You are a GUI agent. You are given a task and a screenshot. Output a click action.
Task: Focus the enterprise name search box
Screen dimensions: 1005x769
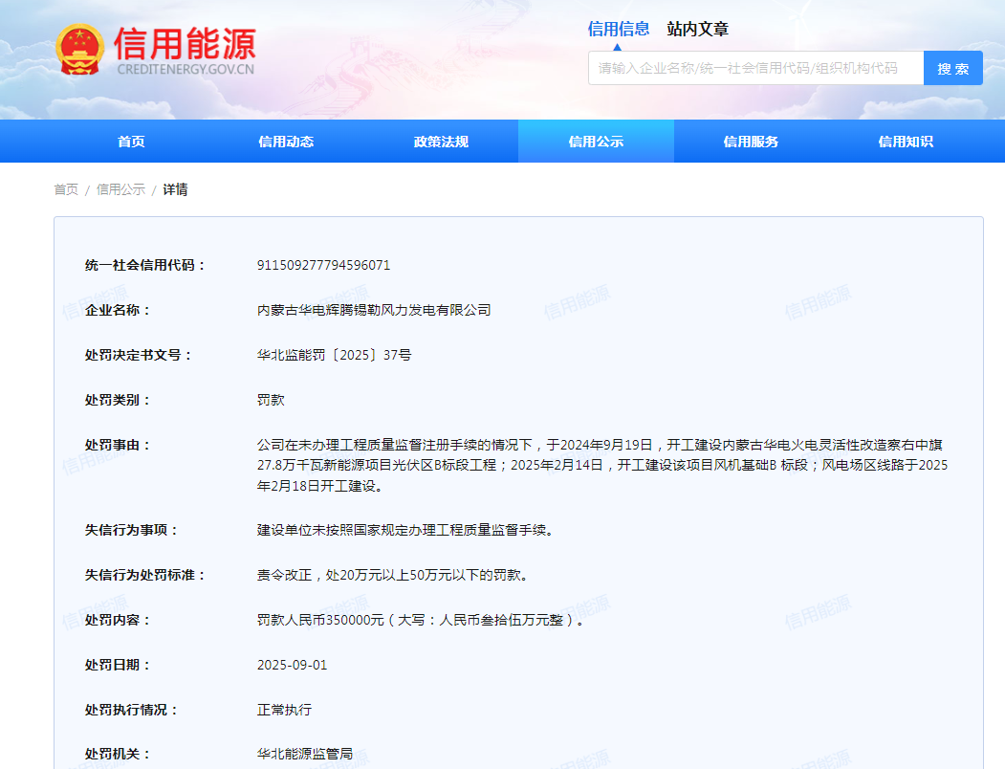pos(755,68)
